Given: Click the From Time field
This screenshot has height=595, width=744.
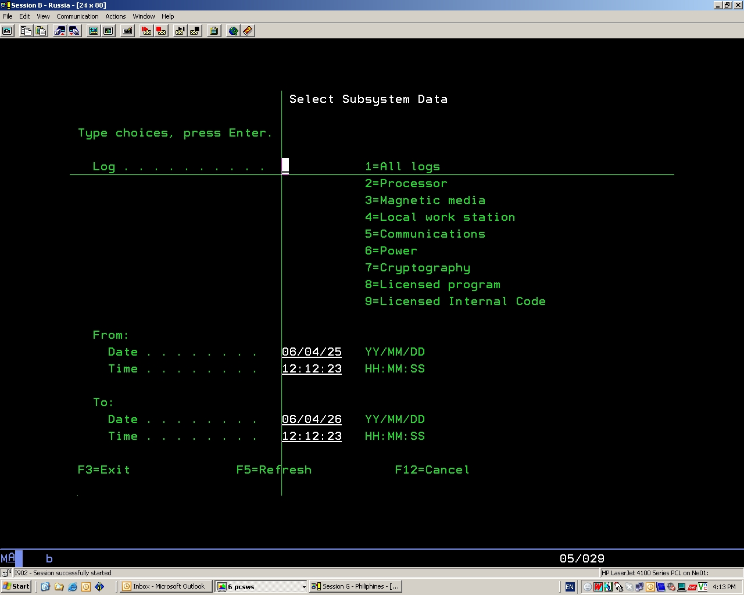Looking at the screenshot, I should (312, 368).
